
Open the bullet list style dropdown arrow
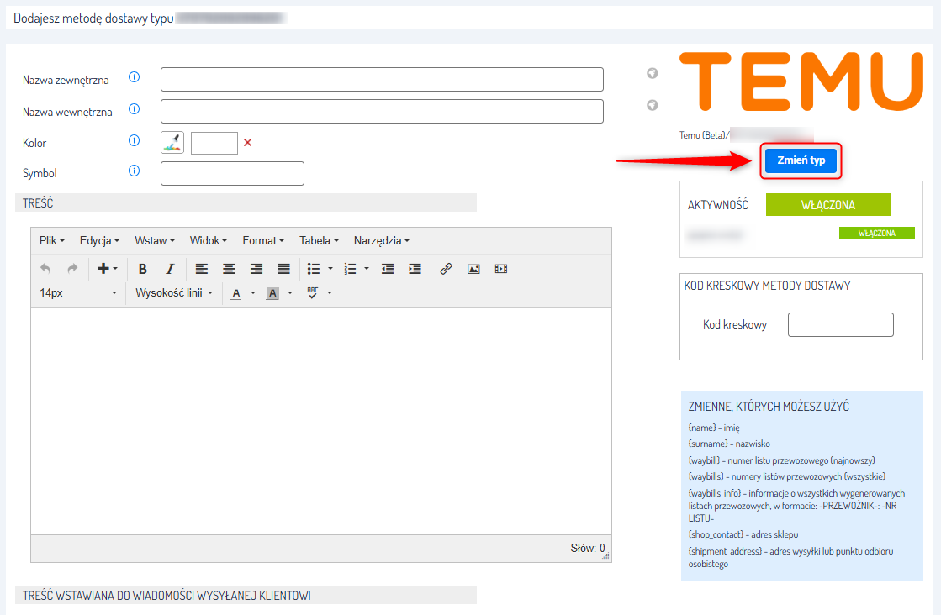(x=330, y=269)
